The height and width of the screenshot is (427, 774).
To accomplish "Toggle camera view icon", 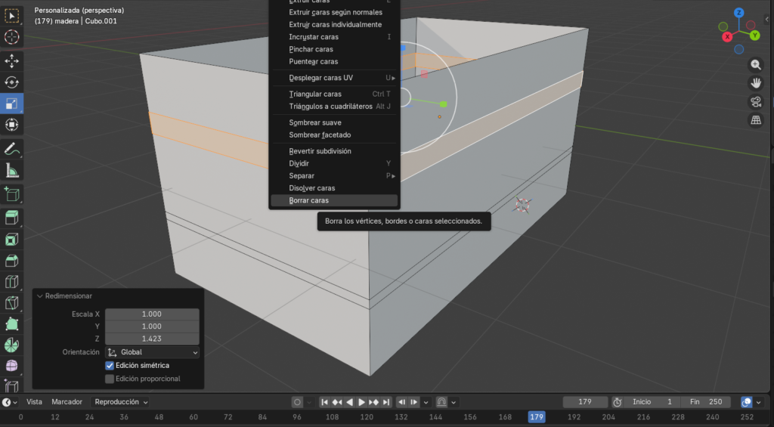I will point(755,102).
